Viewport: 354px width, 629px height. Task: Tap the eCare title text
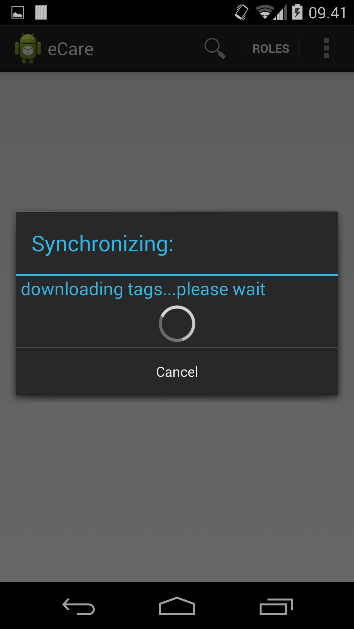point(70,49)
